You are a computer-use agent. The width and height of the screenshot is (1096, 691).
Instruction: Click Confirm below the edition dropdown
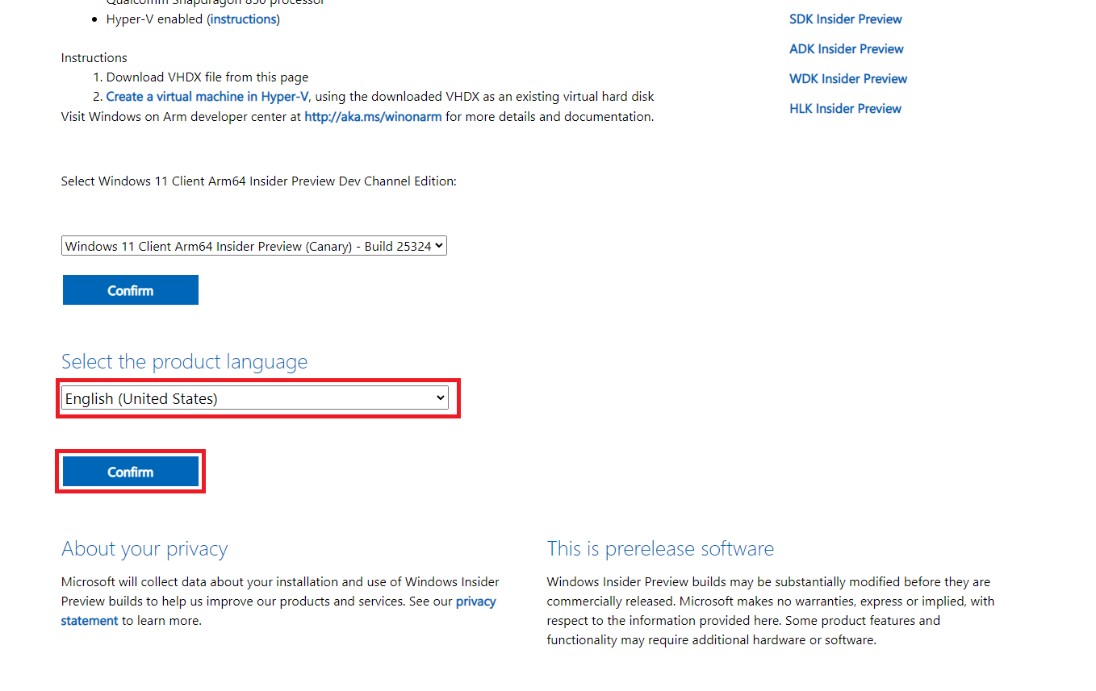[131, 290]
